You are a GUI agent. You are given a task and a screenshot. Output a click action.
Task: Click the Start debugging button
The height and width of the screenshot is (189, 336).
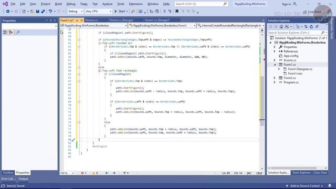coord(120,12)
